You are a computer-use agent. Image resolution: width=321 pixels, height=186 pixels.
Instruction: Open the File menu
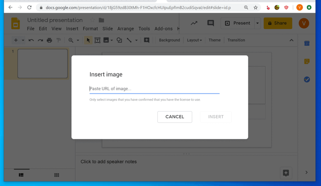pos(31,28)
